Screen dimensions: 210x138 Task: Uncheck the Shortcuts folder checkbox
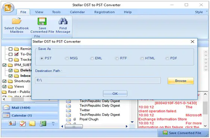point(4,81)
